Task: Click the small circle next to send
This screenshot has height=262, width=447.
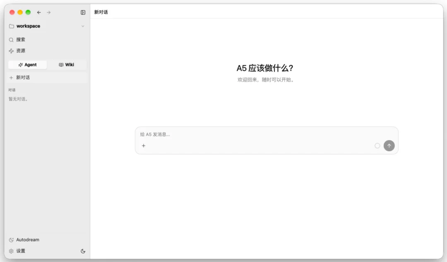Action: click(x=377, y=146)
